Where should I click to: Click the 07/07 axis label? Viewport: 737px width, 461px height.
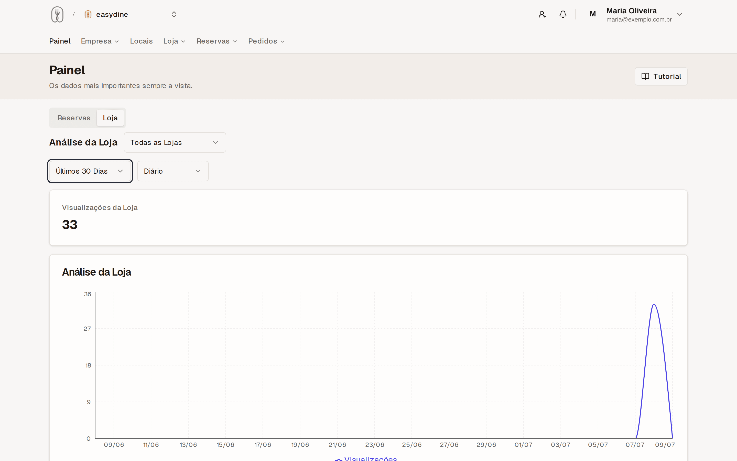(635, 445)
